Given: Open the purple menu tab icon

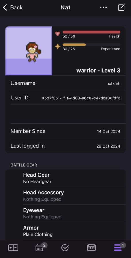Looking at the screenshot, I should pos(117,248).
